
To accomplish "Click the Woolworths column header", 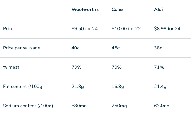I will [85, 9].
